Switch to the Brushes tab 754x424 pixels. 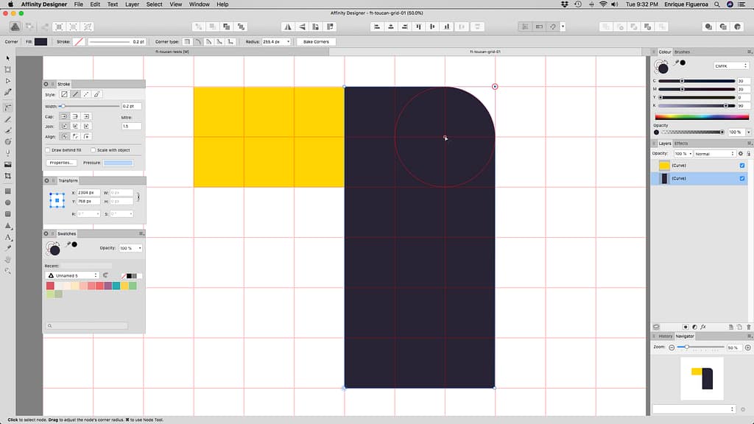coord(682,52)
